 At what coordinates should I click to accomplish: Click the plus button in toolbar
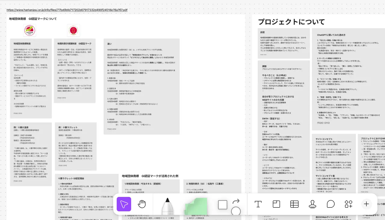[366, 204]
